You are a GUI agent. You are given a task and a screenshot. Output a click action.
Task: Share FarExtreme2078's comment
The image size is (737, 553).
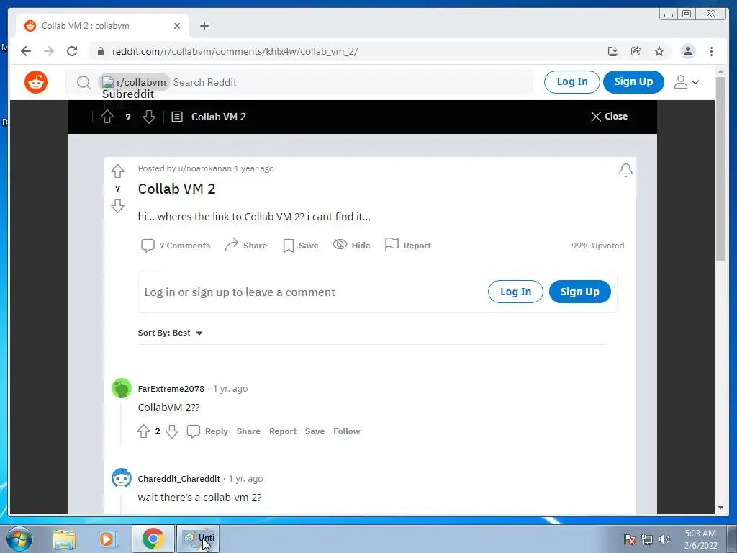pos(248,431)
